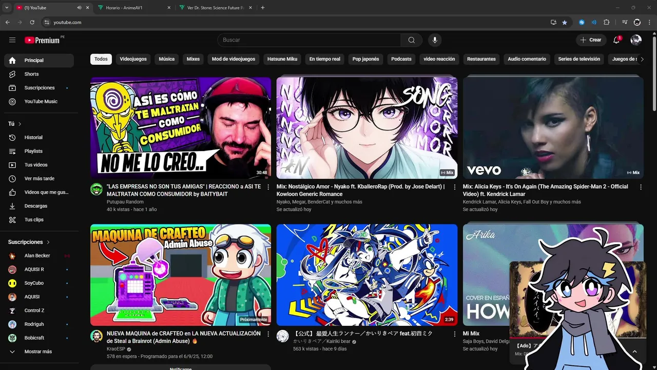The image size is (657, 370).
Task: Open the tab search dropdown
Action: pyautogui.click(x=7, y=8)
